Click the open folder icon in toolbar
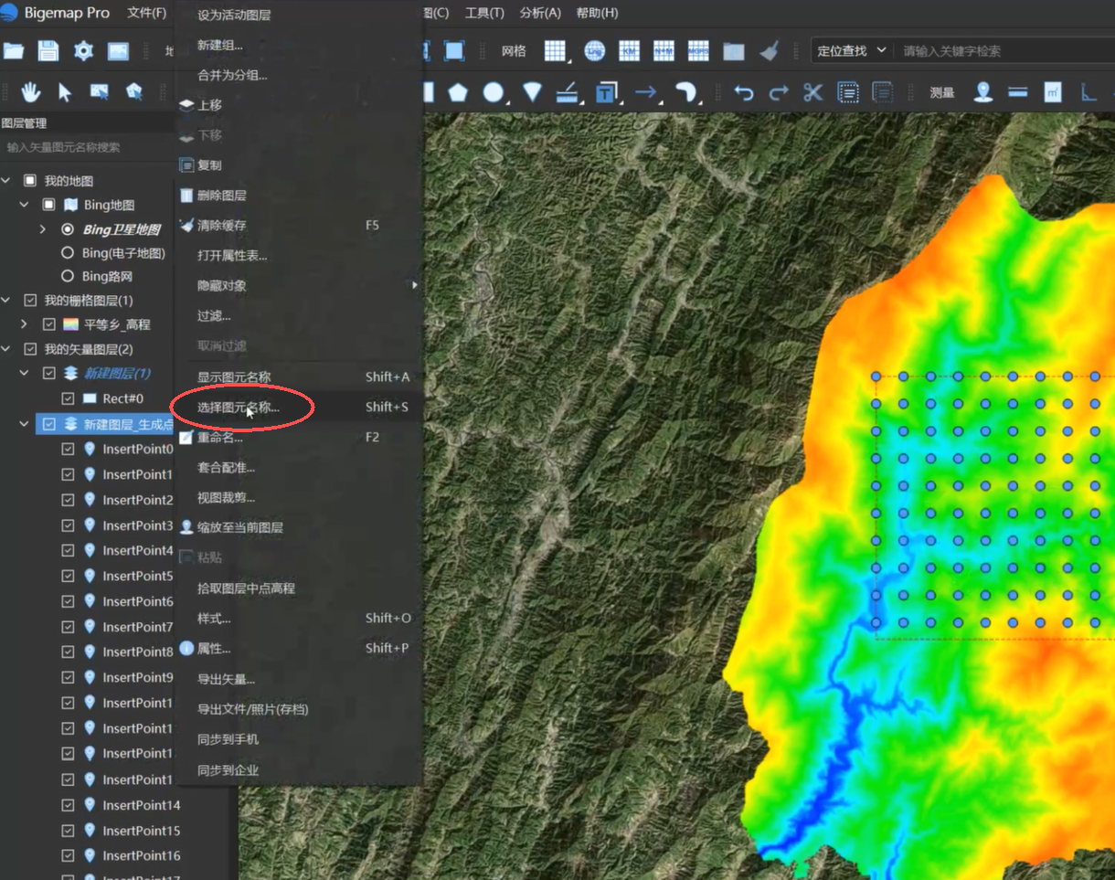The image size is (1115, 880). (x=14, y=51)
